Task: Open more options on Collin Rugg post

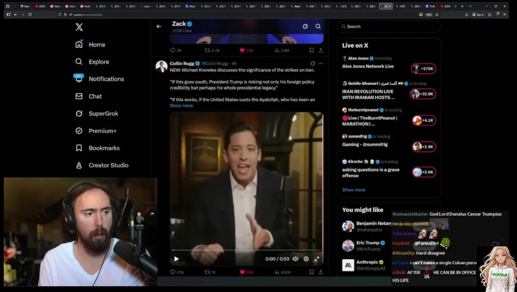Action: point(321,63)
